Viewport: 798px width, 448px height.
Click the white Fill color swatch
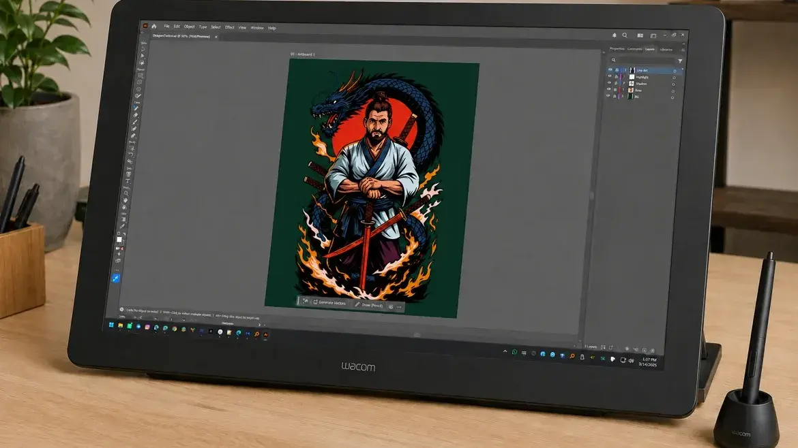point(119,239)
